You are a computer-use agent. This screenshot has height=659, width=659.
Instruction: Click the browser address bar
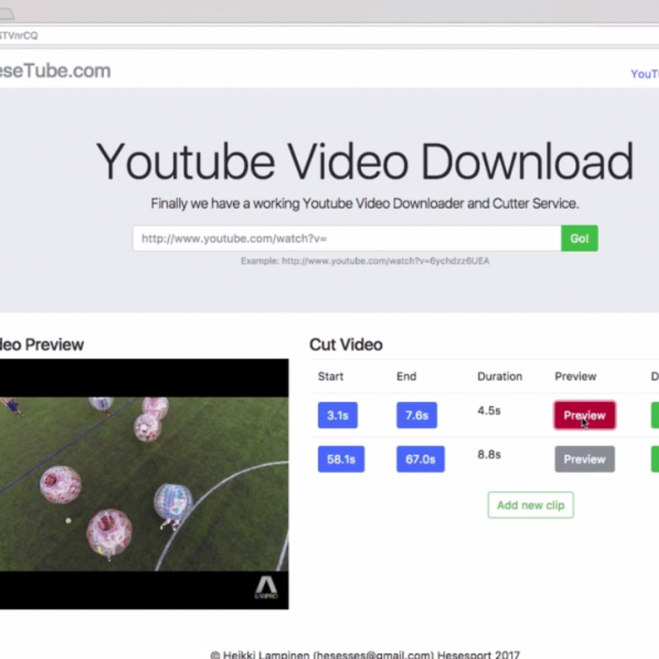point(329,36)
